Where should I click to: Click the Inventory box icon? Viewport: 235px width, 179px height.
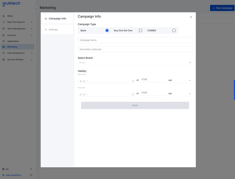click(4, 35)
